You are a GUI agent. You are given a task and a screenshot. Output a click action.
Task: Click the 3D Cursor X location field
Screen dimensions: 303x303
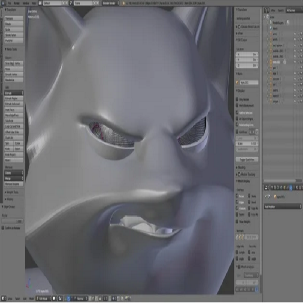click(x=247, y=55)
